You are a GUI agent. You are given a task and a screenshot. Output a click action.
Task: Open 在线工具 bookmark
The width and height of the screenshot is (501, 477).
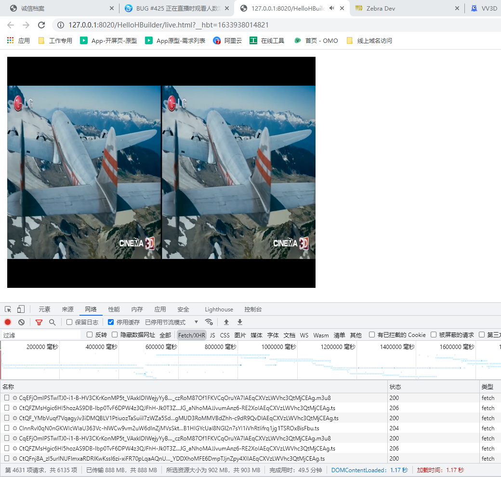(x=267, y=40)
